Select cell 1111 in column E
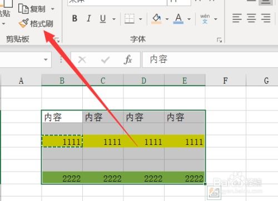This screenshot has height=201, width=278. pyautogui.click(x=185, y=141)
